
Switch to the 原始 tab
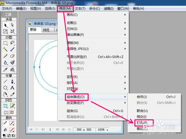[35, 30]
